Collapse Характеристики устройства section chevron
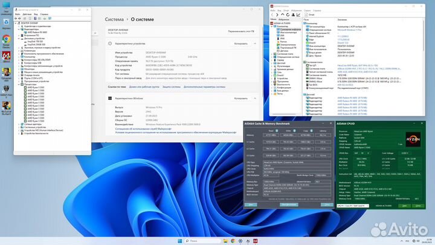 [255, 44]
